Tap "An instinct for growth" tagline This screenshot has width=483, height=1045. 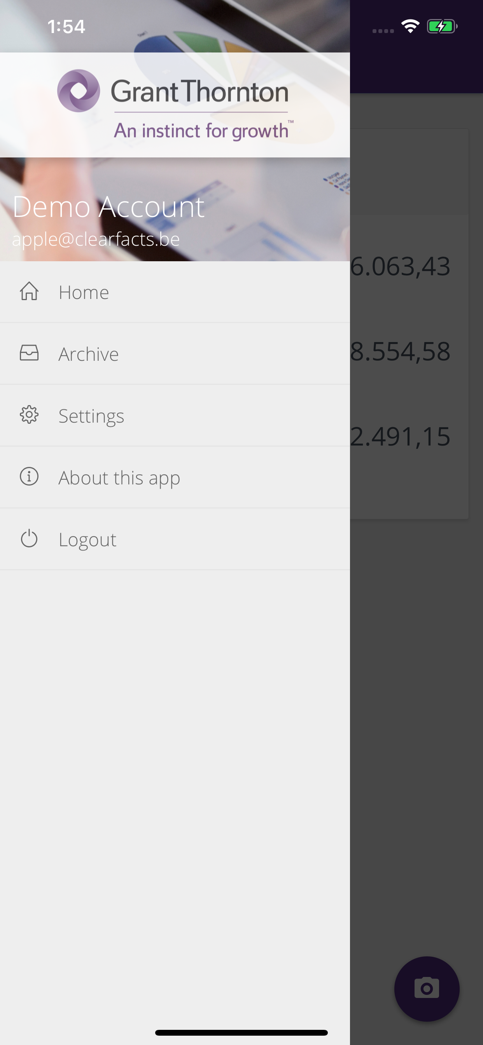coord(201,131)
